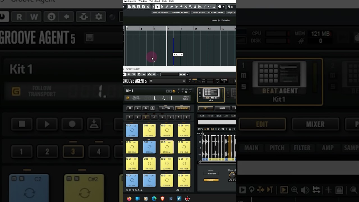This screenshot has width=359, height=202.
Task: Select the Zoom magnifier tool
Action: [190, 7]
